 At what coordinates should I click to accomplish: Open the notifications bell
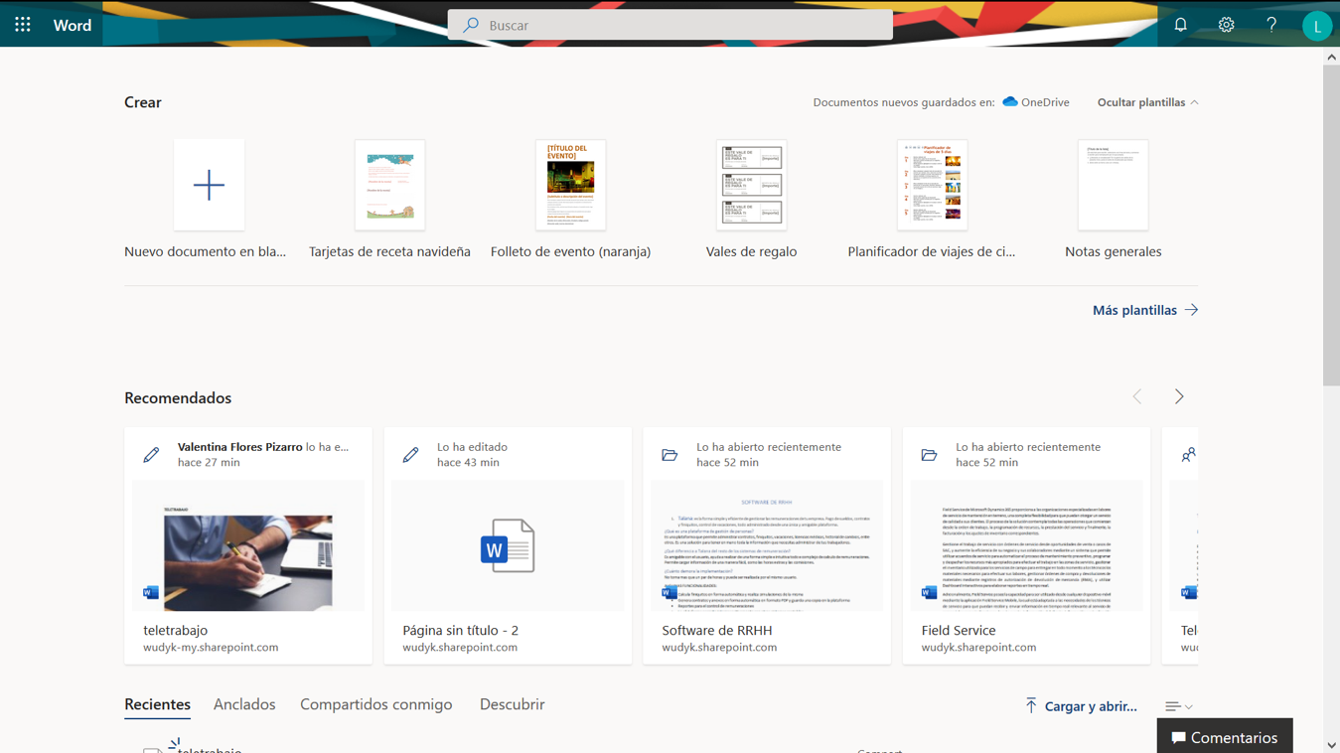[1180, 25]
